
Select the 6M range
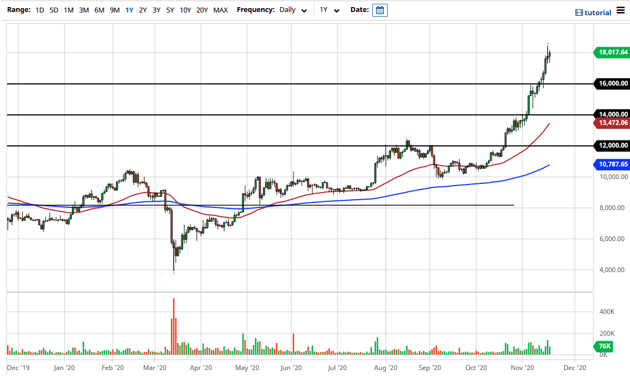[x=99, y=10]
